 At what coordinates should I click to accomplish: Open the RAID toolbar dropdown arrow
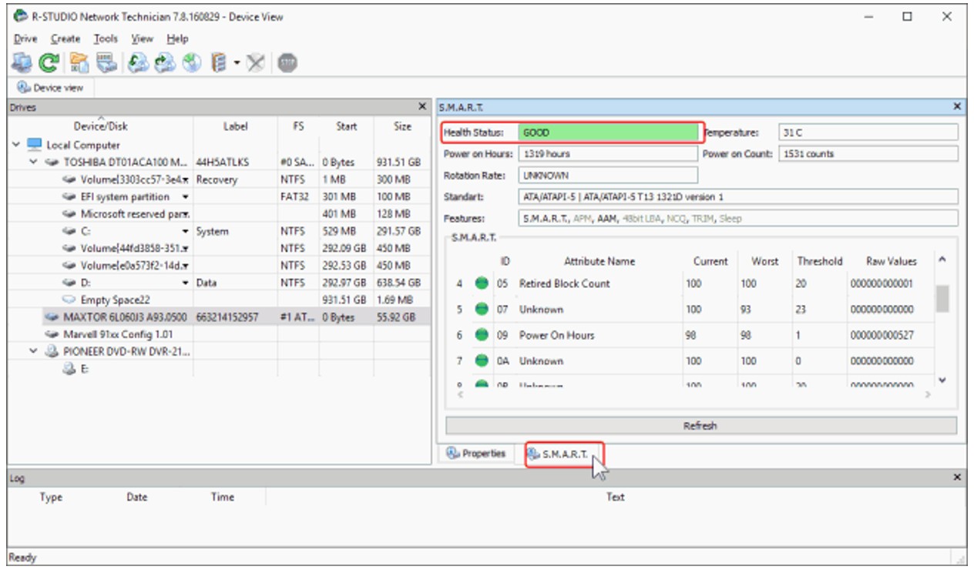tap(237, 62)
